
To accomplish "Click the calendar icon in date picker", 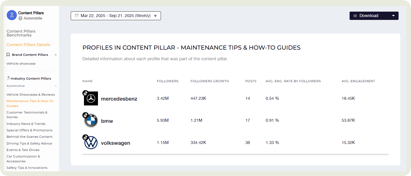I will click(77, 16).
